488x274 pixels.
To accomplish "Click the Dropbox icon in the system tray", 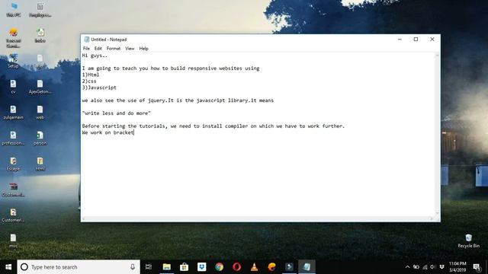I will click(x=441, y=267).
